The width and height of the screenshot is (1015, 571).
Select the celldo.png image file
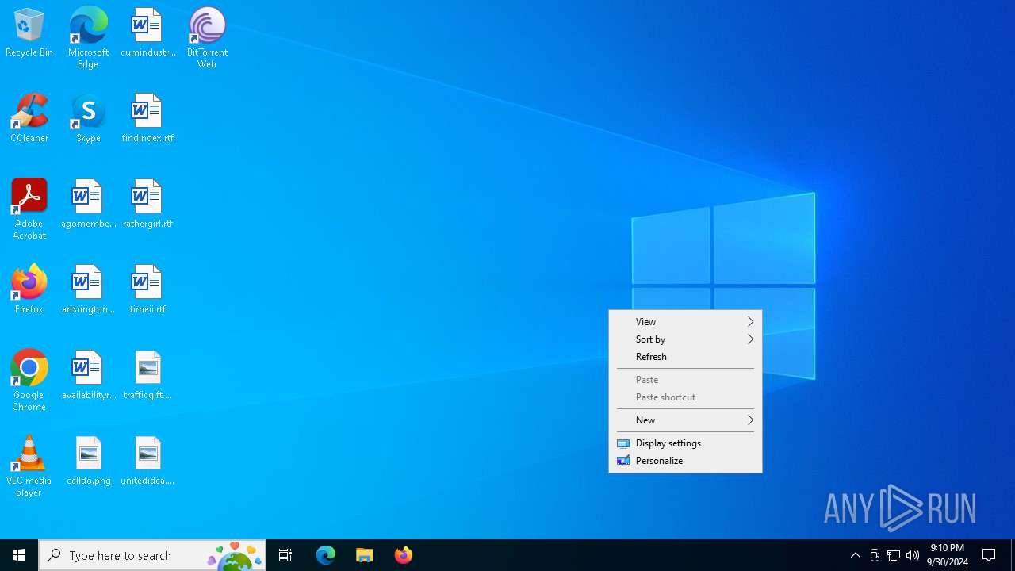88,461
